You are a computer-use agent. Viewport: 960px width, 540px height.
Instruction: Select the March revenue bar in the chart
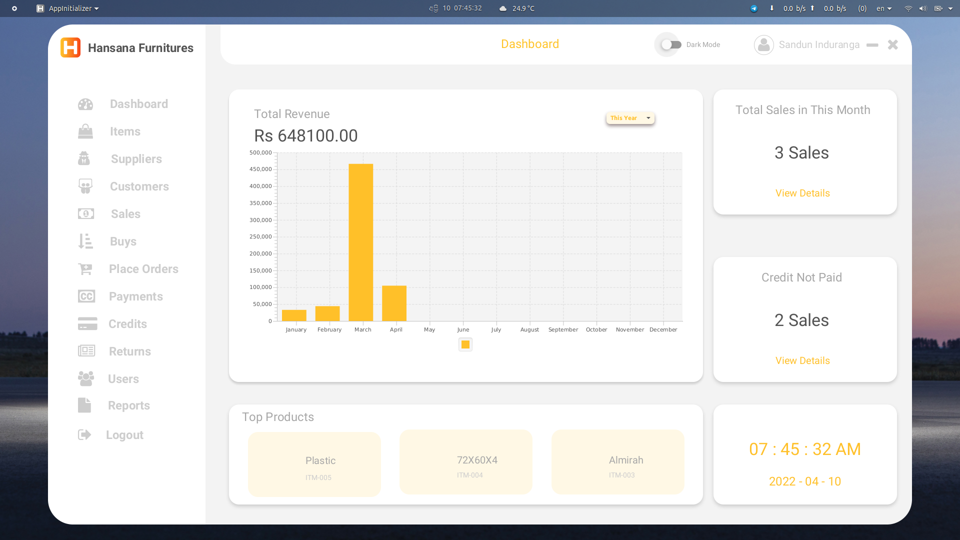pos(361,240)
